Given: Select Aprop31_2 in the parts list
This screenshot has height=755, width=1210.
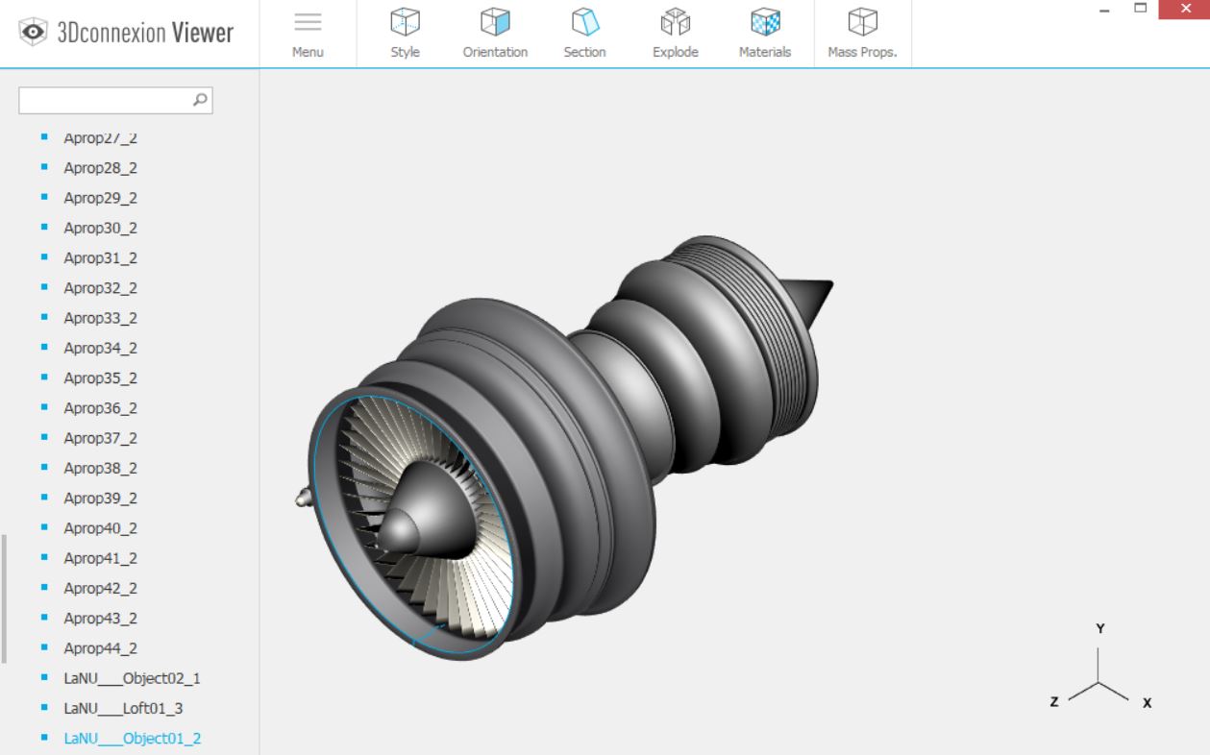Looking at the screenshot, I should (100, 257).
